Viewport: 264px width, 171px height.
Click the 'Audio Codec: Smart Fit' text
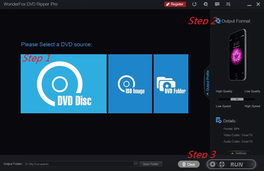pos(238,141)
